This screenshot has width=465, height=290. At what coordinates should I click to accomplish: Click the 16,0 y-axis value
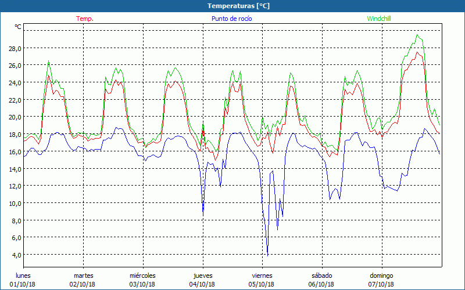[15, 152]
